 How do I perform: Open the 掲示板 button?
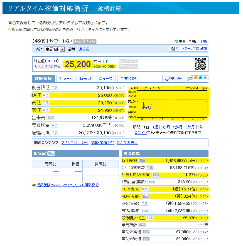pos(174,79)
